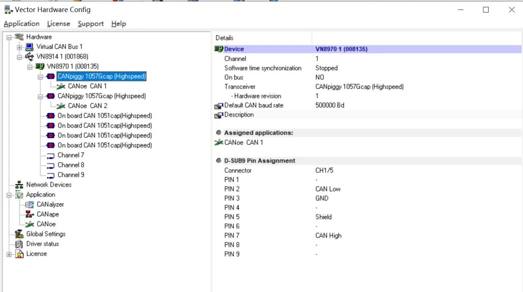Image resolution: width=523 pixels, height=292 pixels.
Task: Click the Vector Hardware Config title icon
Action: click(x=8, y=10)
